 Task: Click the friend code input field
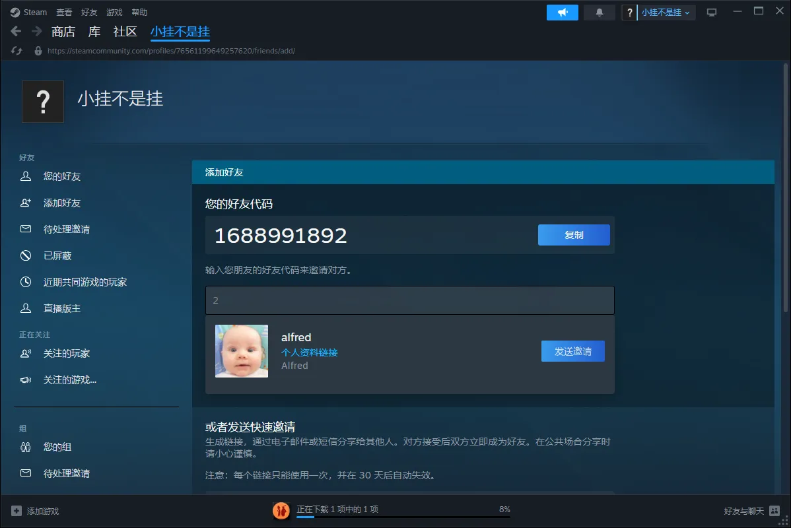click(x=409, y=300)
